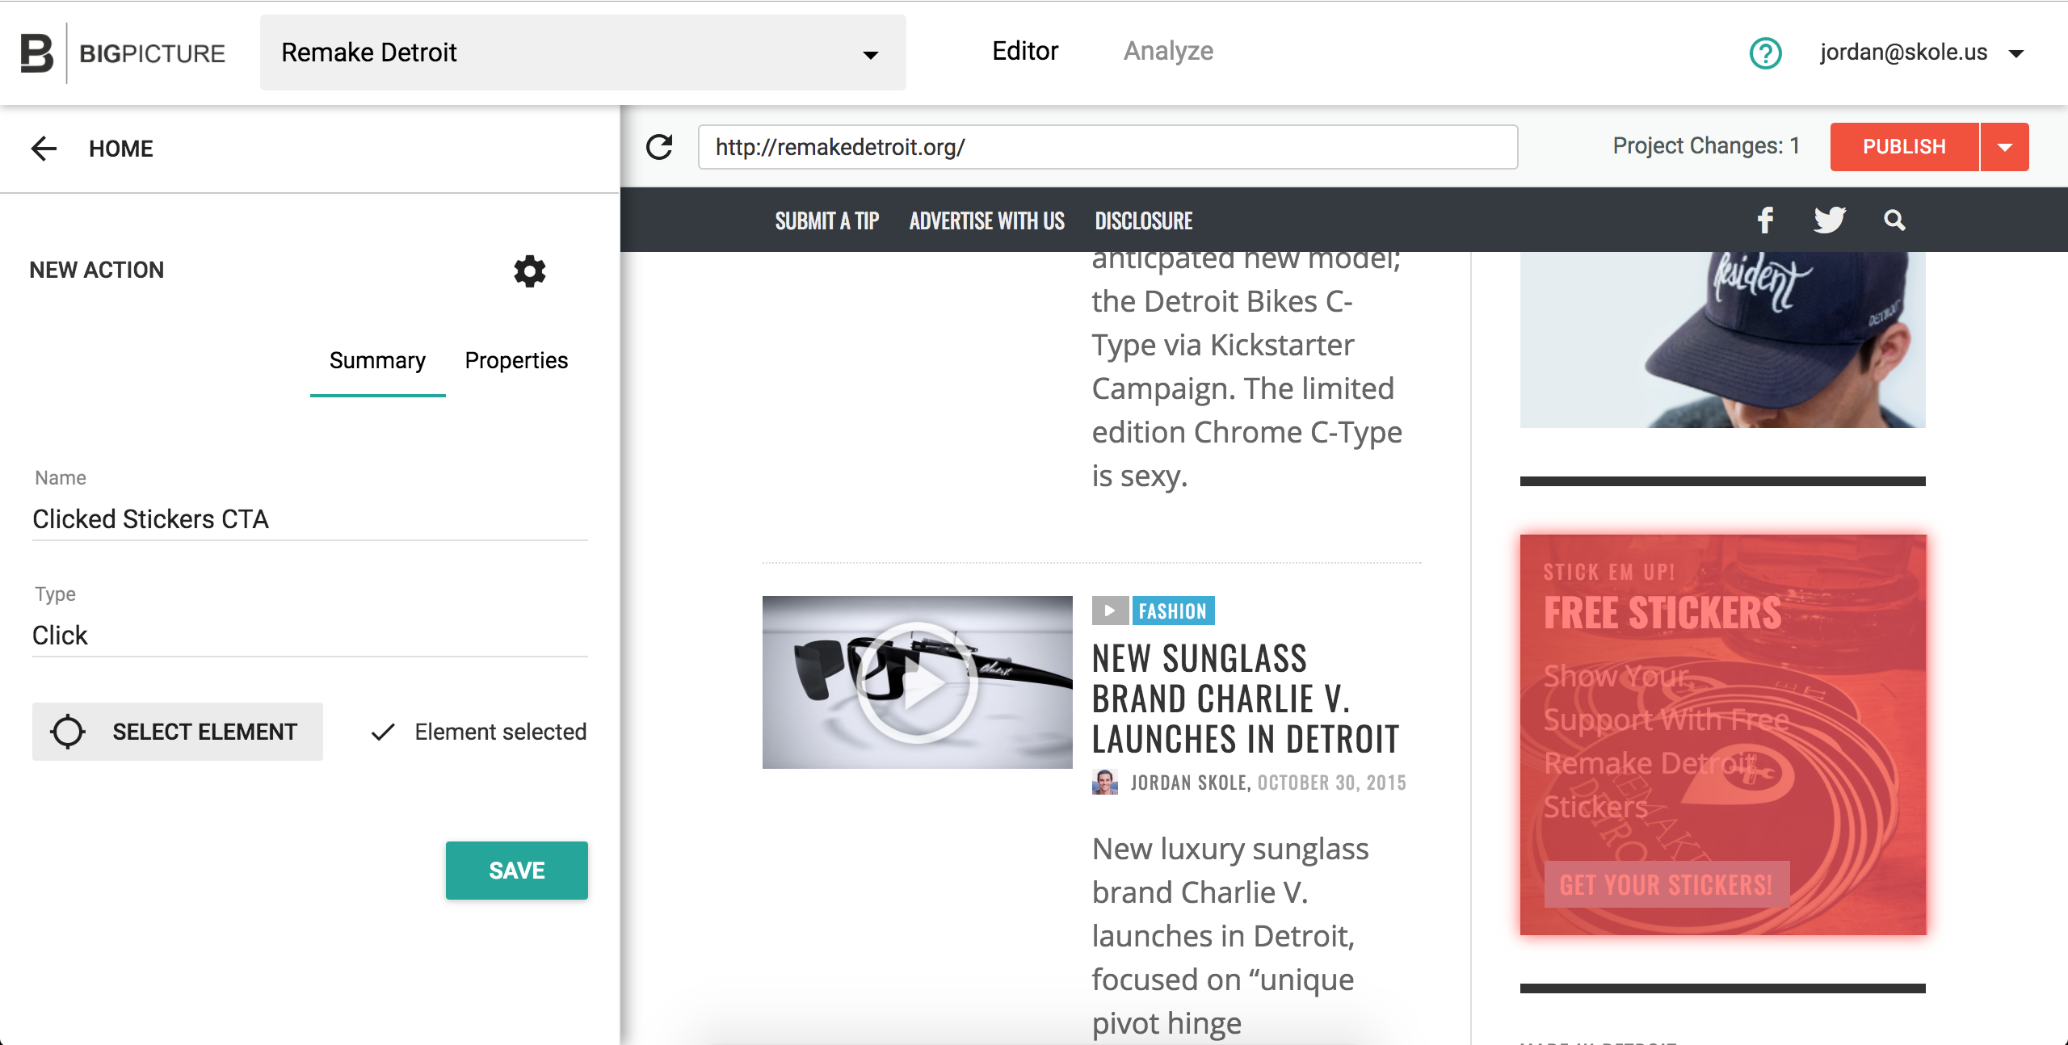Click the Twitter bird icon

pyautogui.click(x=1830, y=220)
